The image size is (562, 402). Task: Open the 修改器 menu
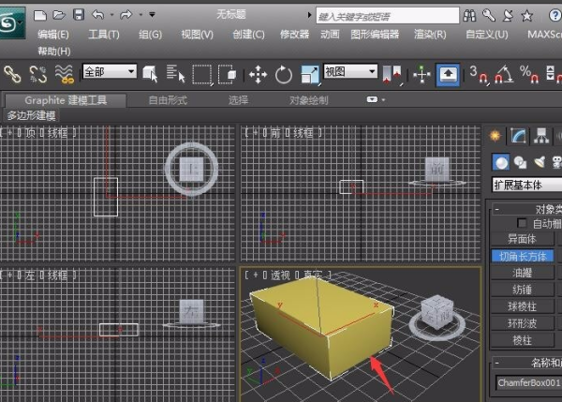294,35
